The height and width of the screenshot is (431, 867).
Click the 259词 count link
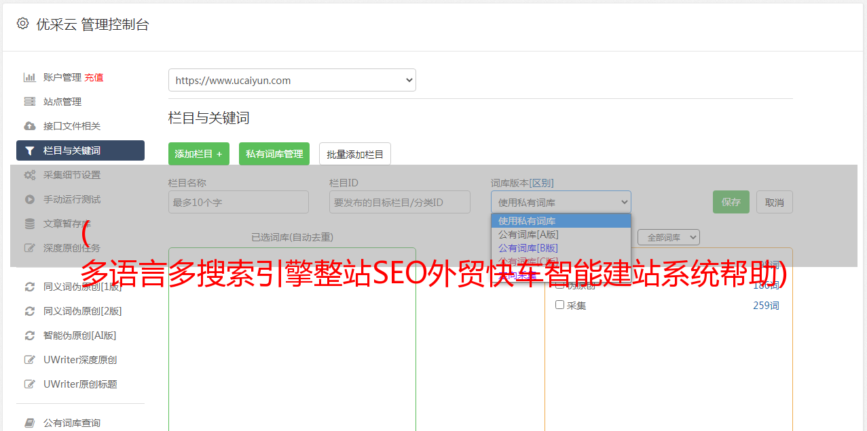pyautogui.click(x=766, y=306)
